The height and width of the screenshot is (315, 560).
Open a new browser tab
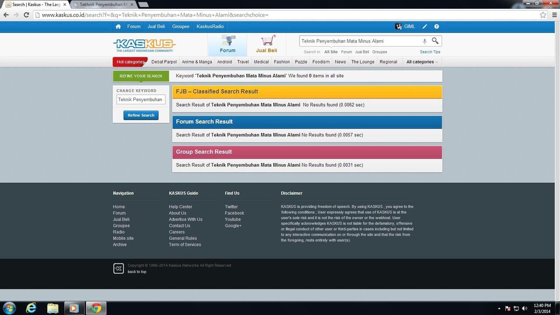(x=143, y=4)
